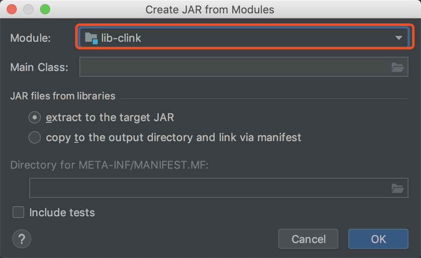Image resolution: width=421 pixels, height=258 pixels.
Task: Focus the Main Class text field
Action: coord(234,67)
